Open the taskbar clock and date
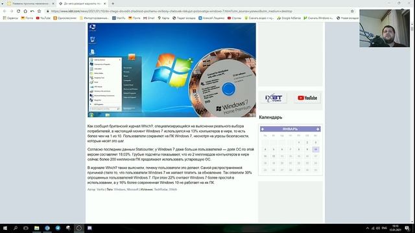The height and width of the screenshot is (233, 415). [x=395, y=228]
